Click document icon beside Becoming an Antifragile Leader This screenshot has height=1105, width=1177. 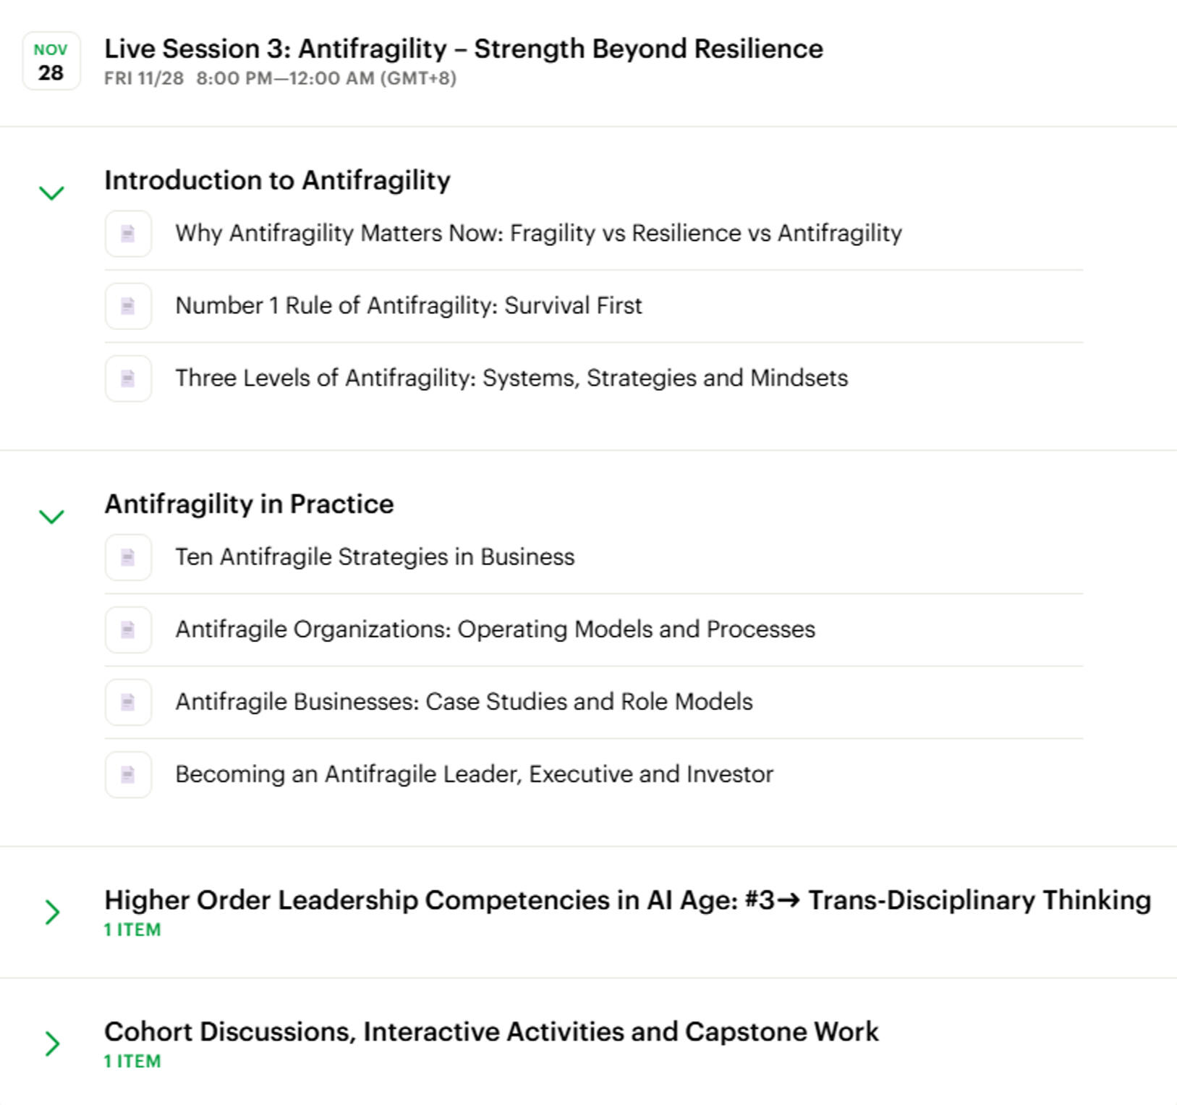128,774
